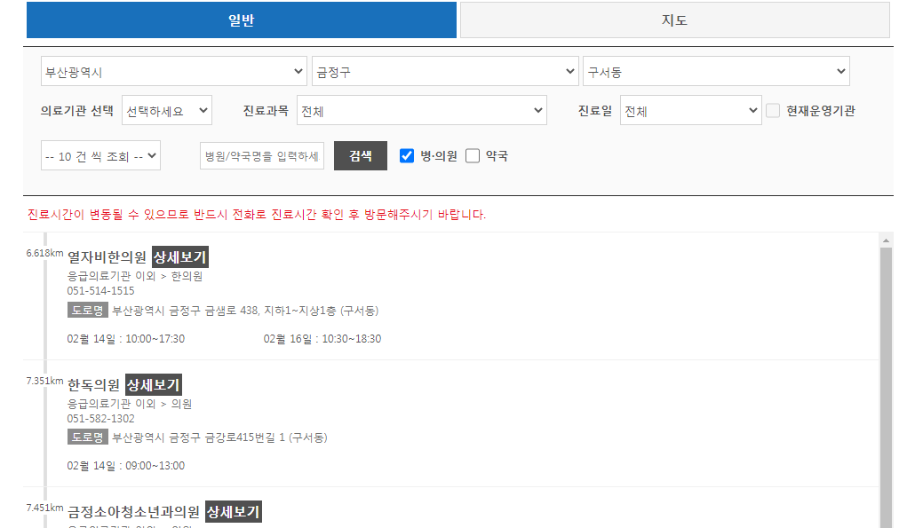Screen dimensions: 907x528
Task: Open 상세보기 for 금정소아청소년과의원
Action: point(233,512)
